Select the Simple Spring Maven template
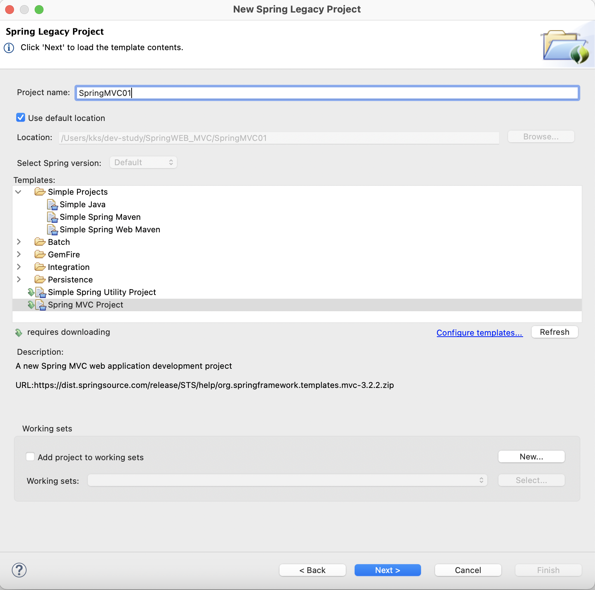 (100, 217)
